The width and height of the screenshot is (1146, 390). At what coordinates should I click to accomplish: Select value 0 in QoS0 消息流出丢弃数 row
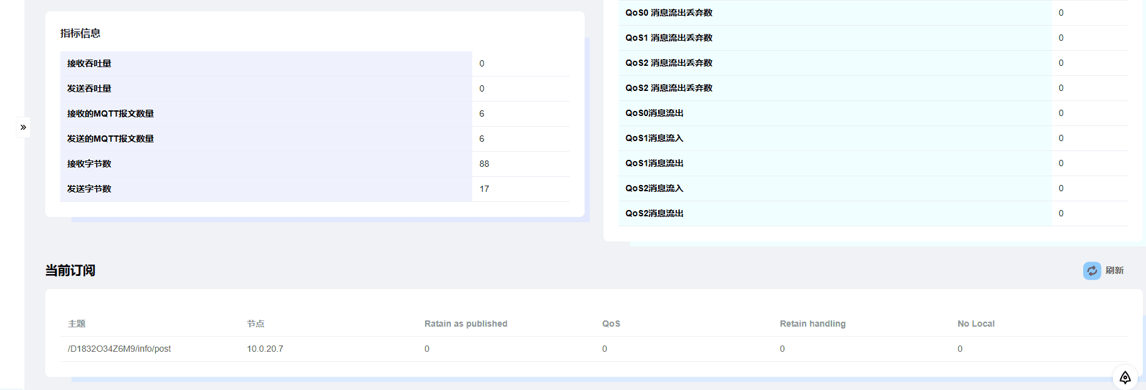[1061, 13]
